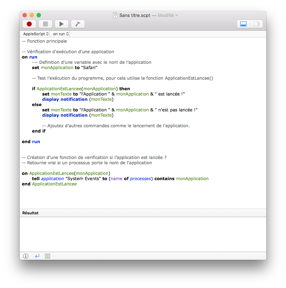Screen dimensions: 286x288
Task: Click the 'end run' line in the script
Action: pos(31,142)
